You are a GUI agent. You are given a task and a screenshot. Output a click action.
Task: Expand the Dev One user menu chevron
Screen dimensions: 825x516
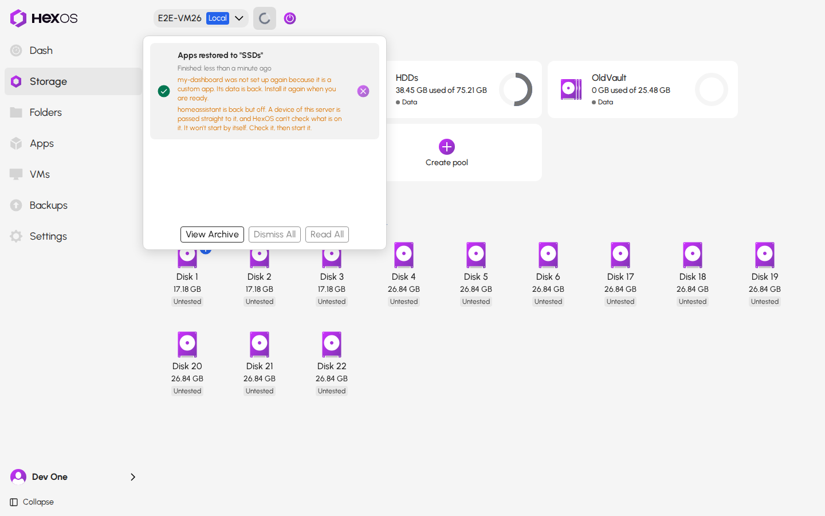coord(133,477)
